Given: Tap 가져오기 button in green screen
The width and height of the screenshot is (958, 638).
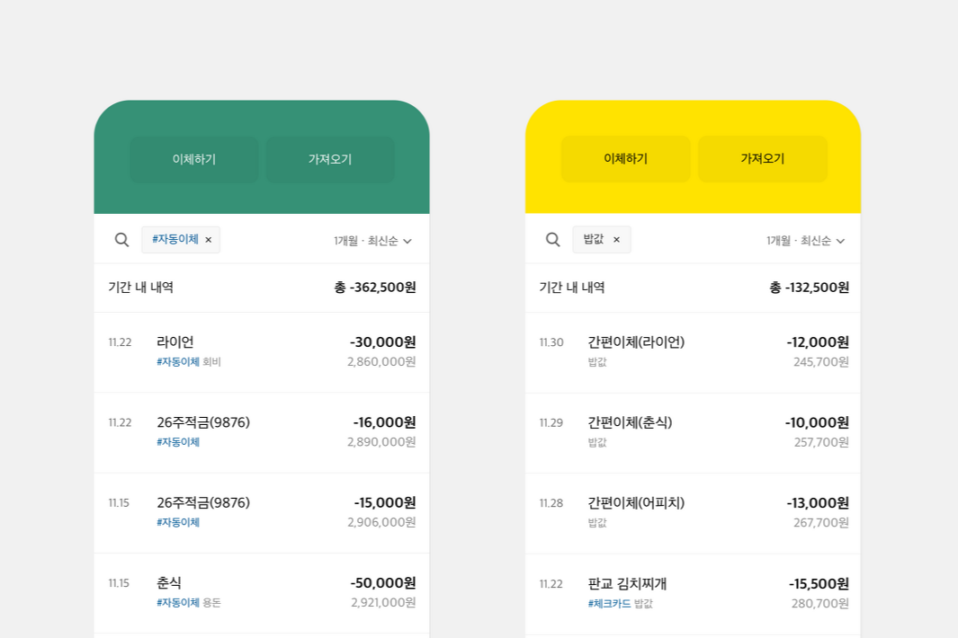Looking at the screenshot, I should (x=330, y=159).
